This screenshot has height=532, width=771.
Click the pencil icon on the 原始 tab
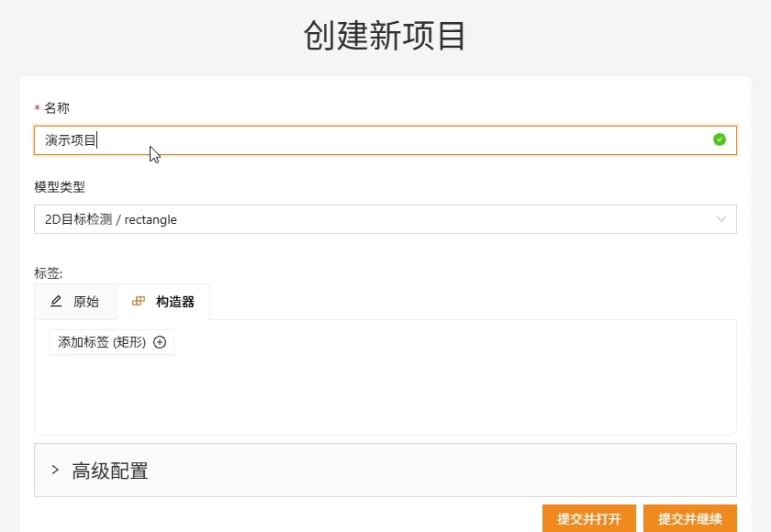pyautogui.click(x=56, y=301)
